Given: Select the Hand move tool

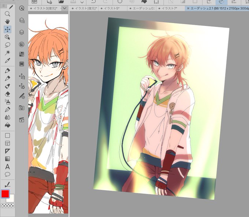Looking at the screenshot, I should click(7, 22).
